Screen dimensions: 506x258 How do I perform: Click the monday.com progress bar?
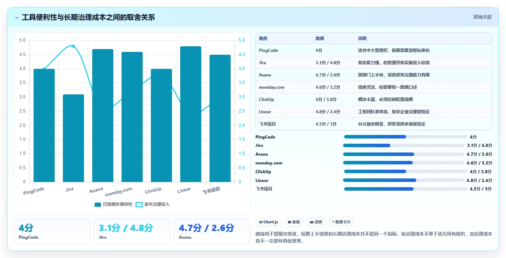(x=404, y=163)
